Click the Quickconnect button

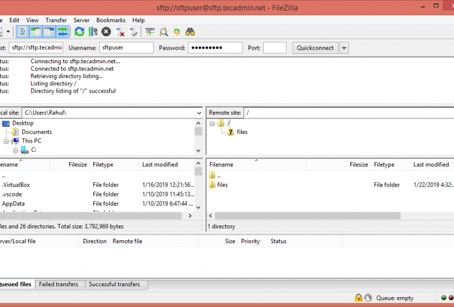[315, 48]
